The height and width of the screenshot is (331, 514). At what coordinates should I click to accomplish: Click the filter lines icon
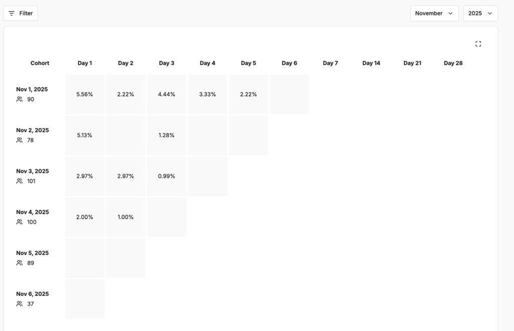point(12,14)
